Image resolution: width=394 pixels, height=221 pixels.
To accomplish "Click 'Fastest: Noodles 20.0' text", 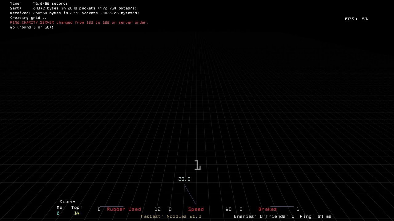I will 171,216.
